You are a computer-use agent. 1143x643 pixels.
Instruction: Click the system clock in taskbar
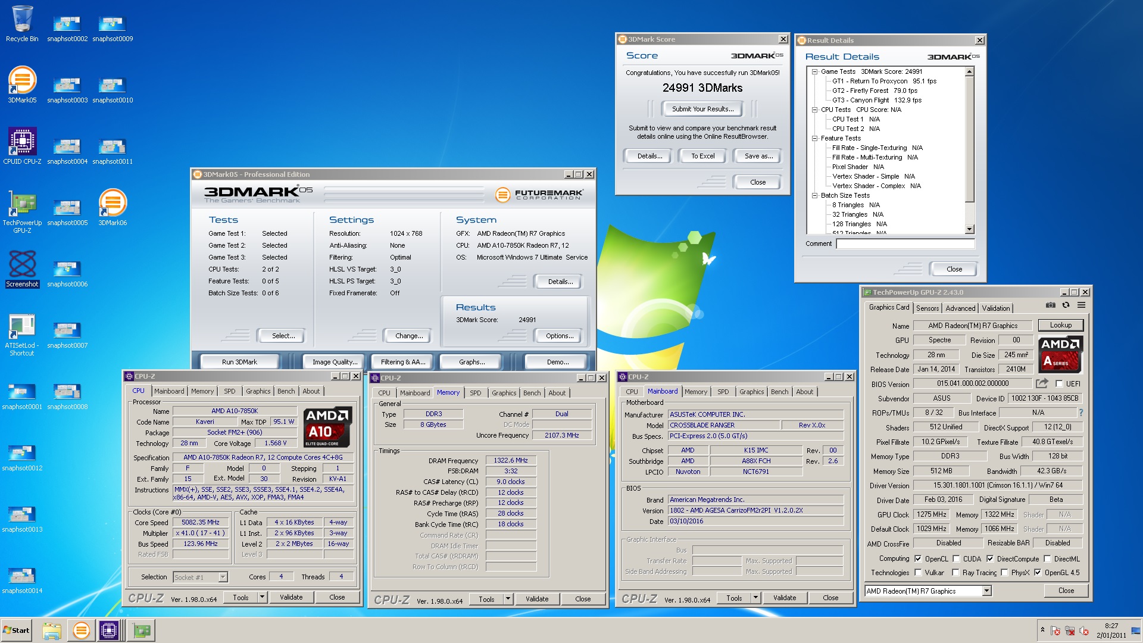[1111, 630]
